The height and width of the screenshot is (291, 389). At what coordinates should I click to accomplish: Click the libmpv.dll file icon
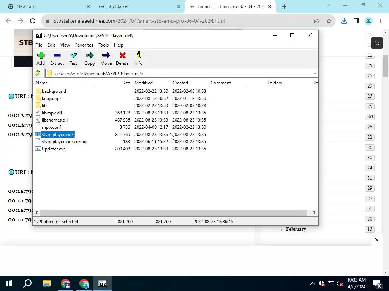coord(38,113)
